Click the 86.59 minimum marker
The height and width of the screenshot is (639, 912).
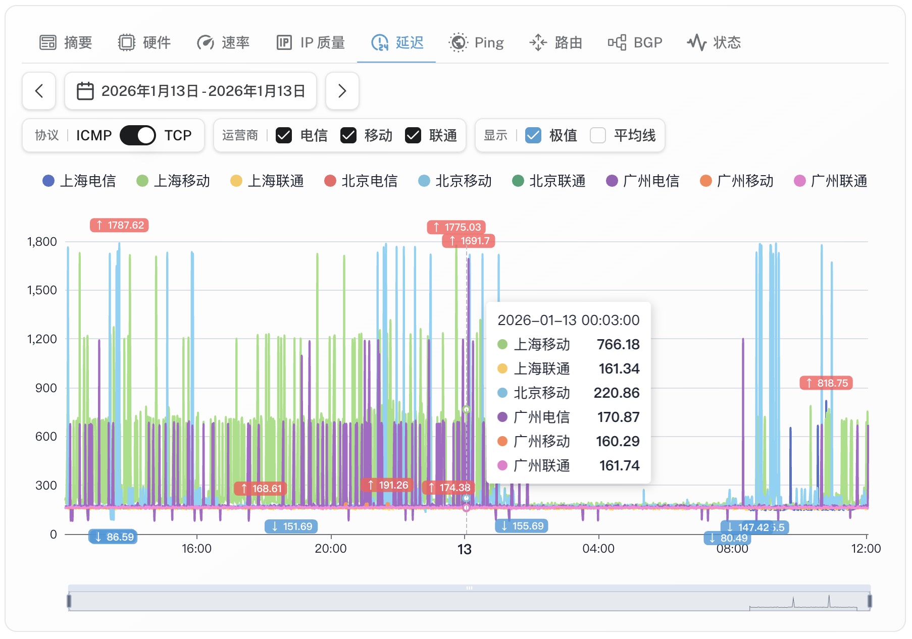113,537
